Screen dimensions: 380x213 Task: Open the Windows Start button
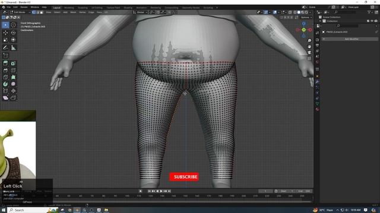4,210
